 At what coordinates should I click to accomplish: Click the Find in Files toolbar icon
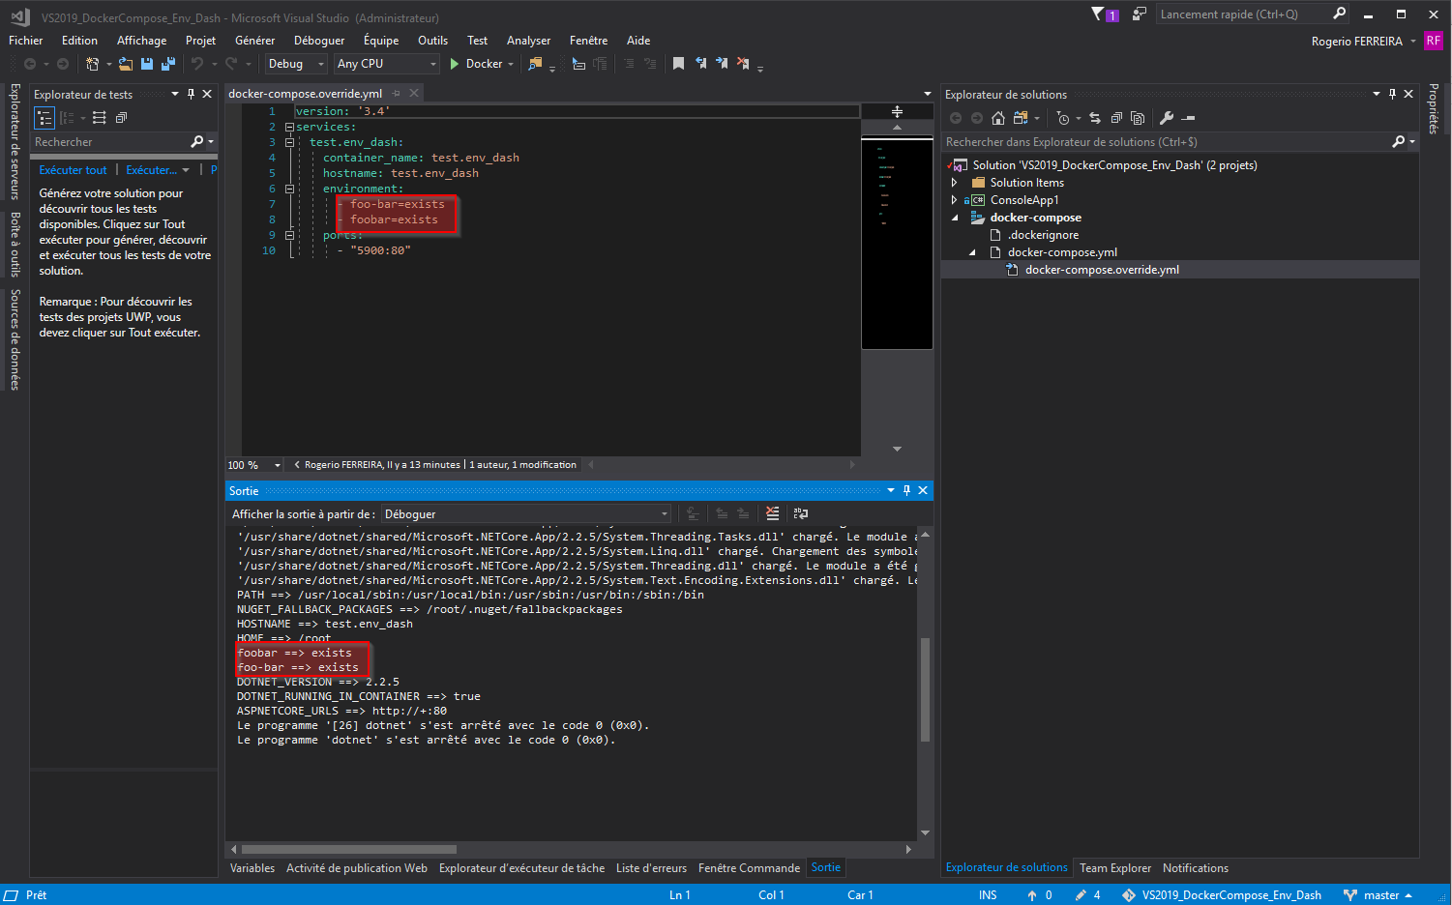(535, 64)
